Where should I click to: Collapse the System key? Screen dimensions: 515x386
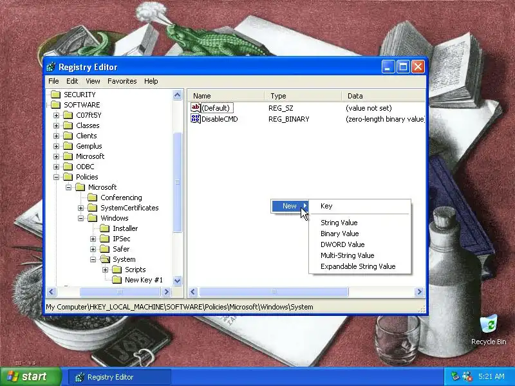93,259
